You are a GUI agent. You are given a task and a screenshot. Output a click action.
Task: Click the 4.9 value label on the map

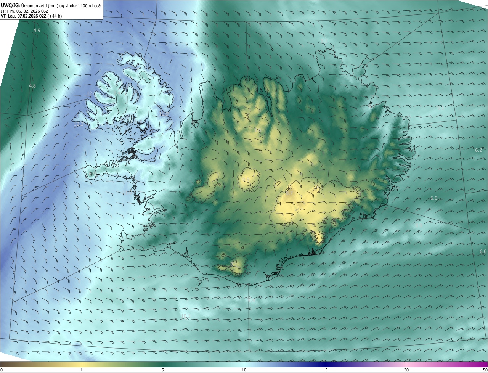(x=37, y=30)
